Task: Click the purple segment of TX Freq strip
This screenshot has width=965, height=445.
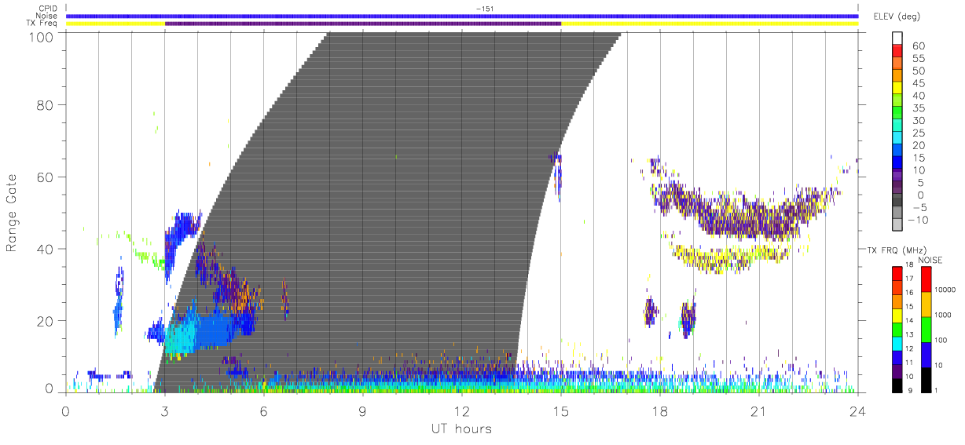Action: 363,24
